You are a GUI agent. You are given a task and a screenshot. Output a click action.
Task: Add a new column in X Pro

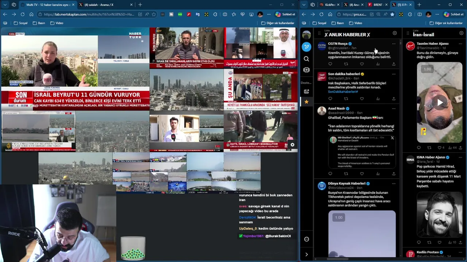[x=306, y=70]
